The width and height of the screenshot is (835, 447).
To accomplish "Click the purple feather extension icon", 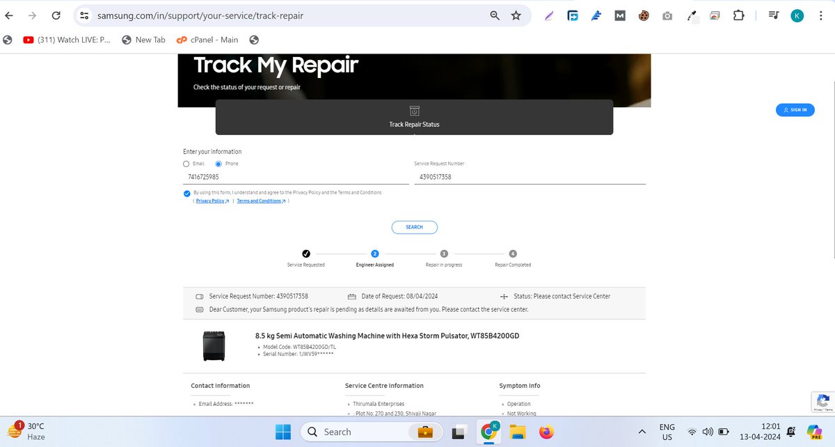I will click(x=549, y=15).
